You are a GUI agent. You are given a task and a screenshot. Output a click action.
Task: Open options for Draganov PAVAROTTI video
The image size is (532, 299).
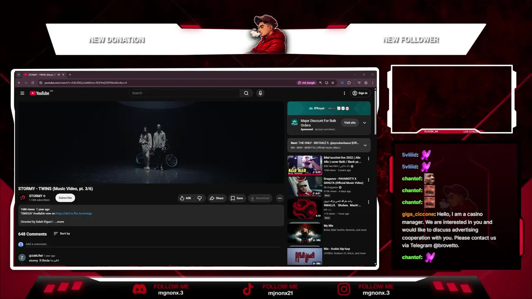pyautogui.click(x=368, y=181)
